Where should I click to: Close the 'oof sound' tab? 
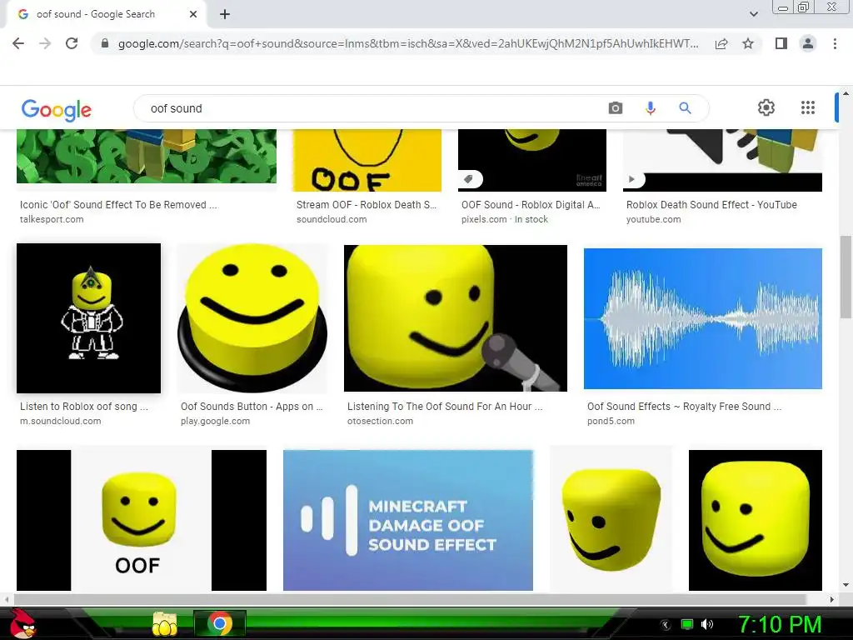click(x=193, y=14)
